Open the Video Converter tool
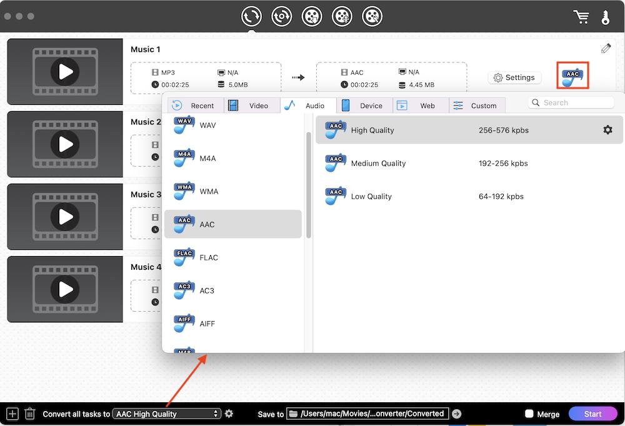625x426 pixels. (251, 16)
